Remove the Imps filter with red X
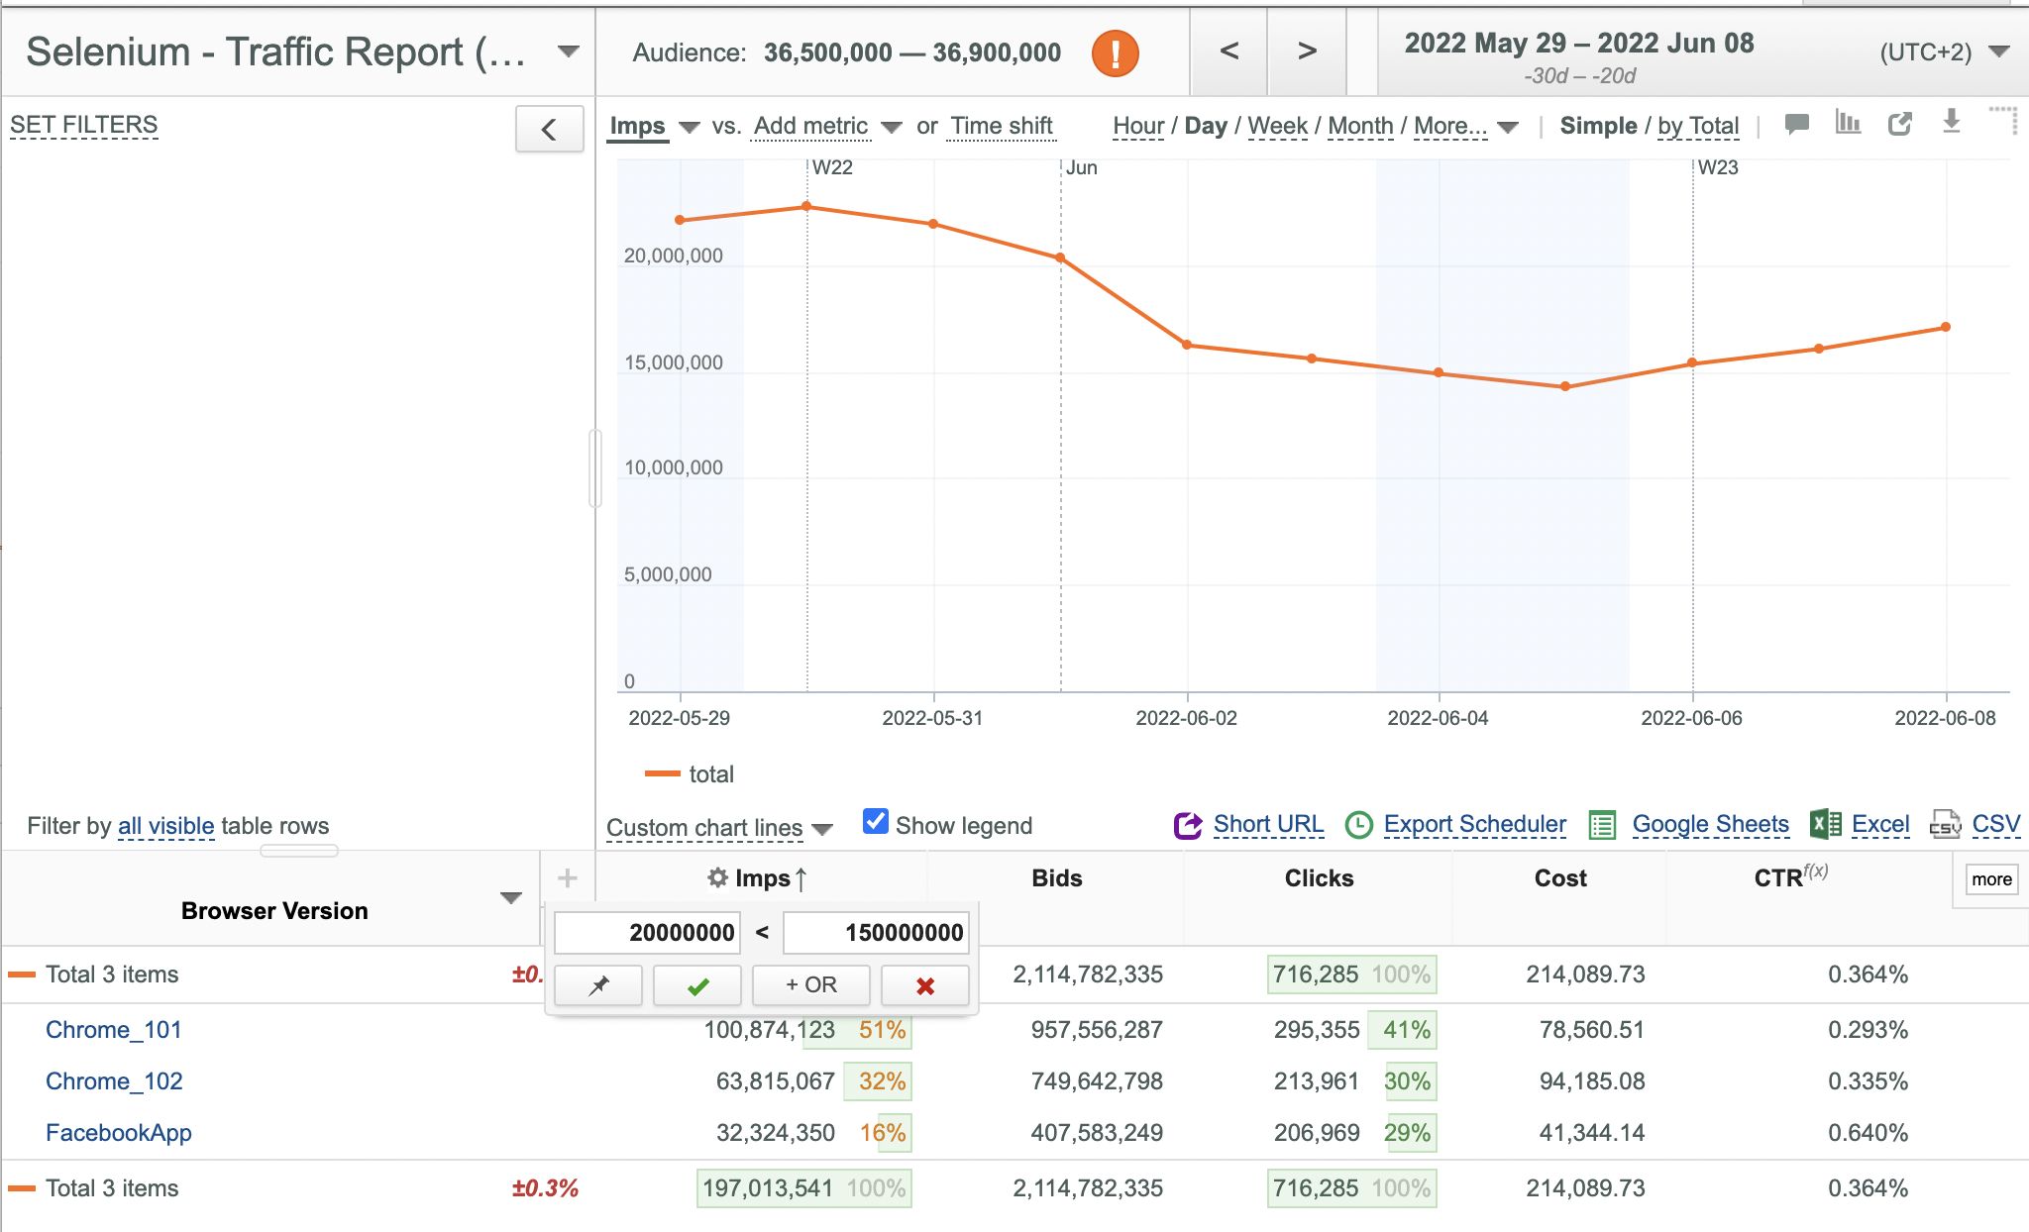The width and height of the screenshot is (2029, 1232). pos(925,985)
